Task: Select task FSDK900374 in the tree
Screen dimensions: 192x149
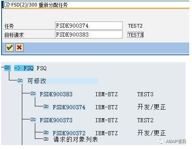Action: pos(69,107)
